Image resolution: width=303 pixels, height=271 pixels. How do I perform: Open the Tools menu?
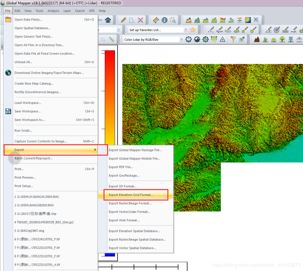[x=39, y=11]
